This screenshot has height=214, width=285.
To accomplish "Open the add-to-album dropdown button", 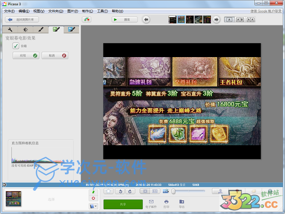I will 93,207.
